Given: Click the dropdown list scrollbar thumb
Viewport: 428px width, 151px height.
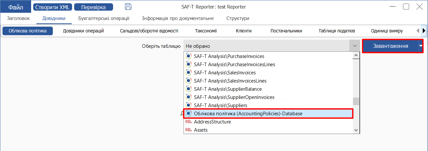Looking at the screenshot, I should (356, 101).
